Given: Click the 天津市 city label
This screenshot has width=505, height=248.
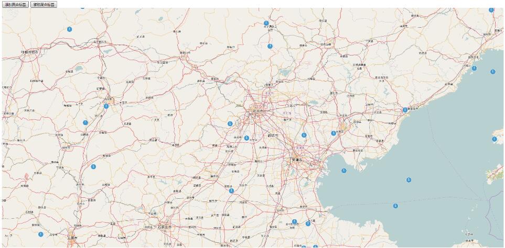Looking at the screenshot, I should [x=298, y=160].
